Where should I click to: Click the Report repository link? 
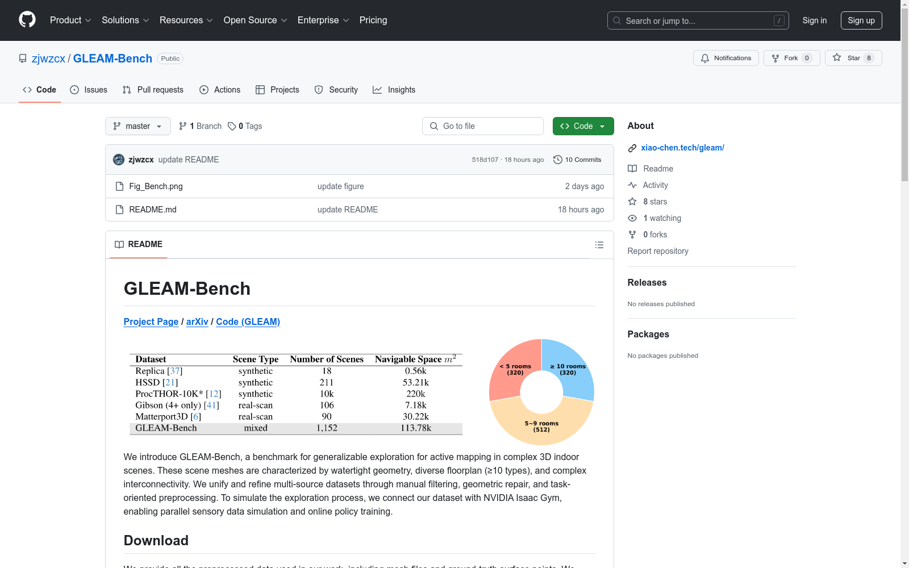click(658, 251)
